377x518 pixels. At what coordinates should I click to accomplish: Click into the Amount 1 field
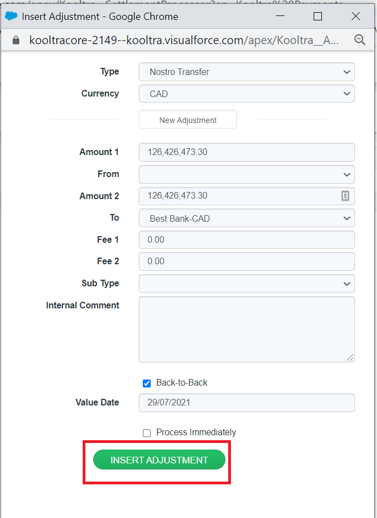[x=246, y=152]
